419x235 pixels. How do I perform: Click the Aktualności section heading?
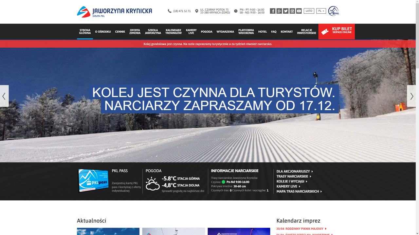tap(92, 221)
